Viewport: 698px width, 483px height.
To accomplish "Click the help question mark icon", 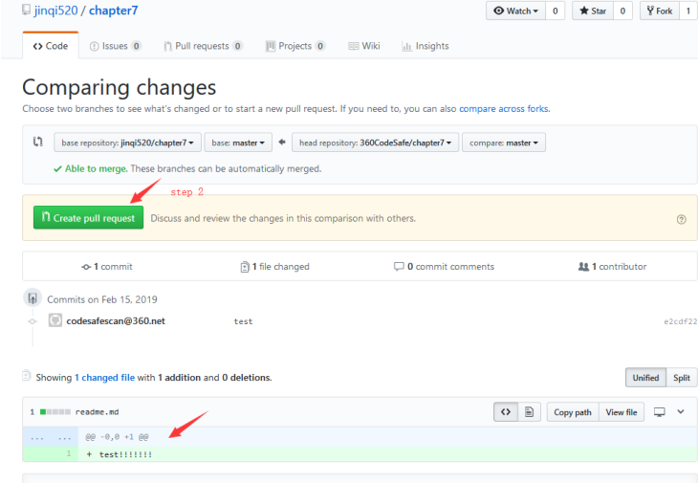I will [681, 219].
